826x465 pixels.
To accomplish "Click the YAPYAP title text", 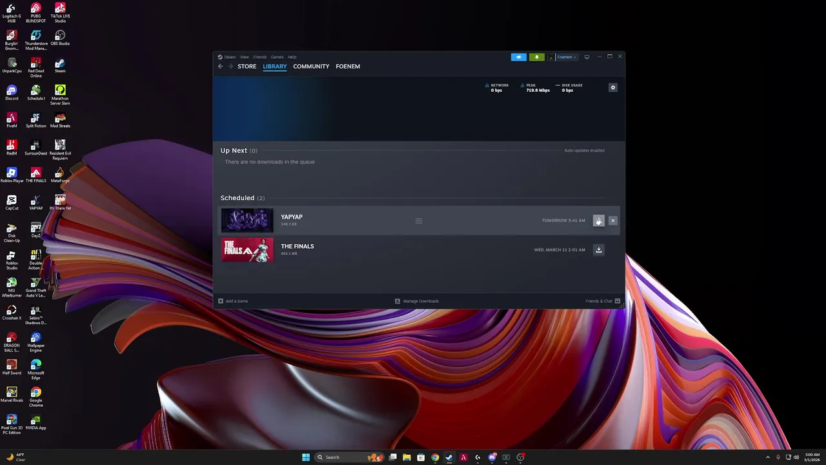I will click(x=292, y=217).
